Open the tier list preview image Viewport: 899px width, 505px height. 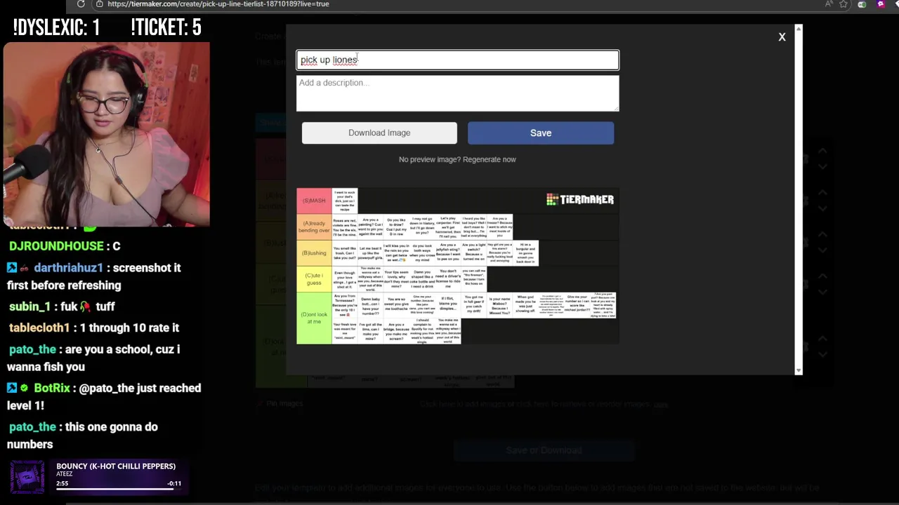pos(457,266)
